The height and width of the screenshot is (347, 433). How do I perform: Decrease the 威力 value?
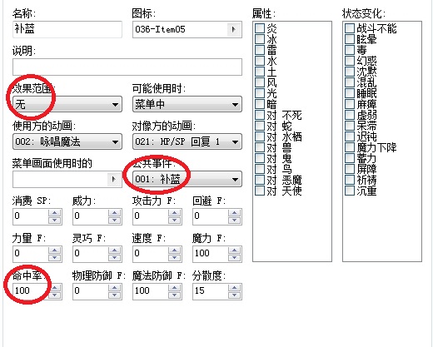(115, 221)
